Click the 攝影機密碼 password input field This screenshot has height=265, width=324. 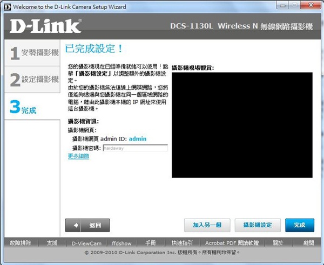136,148
